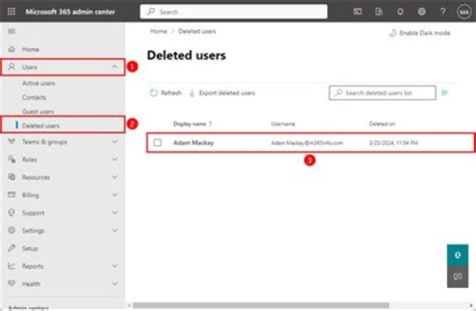Click the Cloud Shell icon in header

pos(358,11)
